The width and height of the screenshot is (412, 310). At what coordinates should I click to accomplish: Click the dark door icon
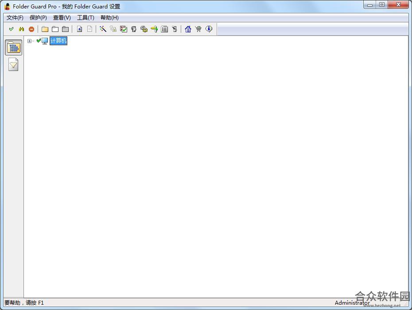(175, 29)
